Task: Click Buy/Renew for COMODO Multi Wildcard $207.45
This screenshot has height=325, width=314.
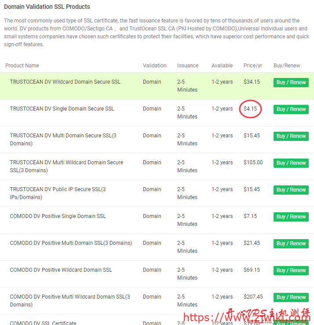Action: (x=291, y=297)
